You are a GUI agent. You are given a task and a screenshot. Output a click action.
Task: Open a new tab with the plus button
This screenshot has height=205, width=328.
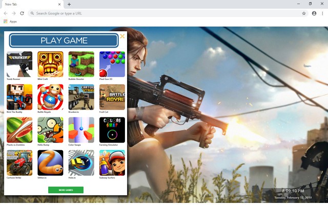coord(69,4)
